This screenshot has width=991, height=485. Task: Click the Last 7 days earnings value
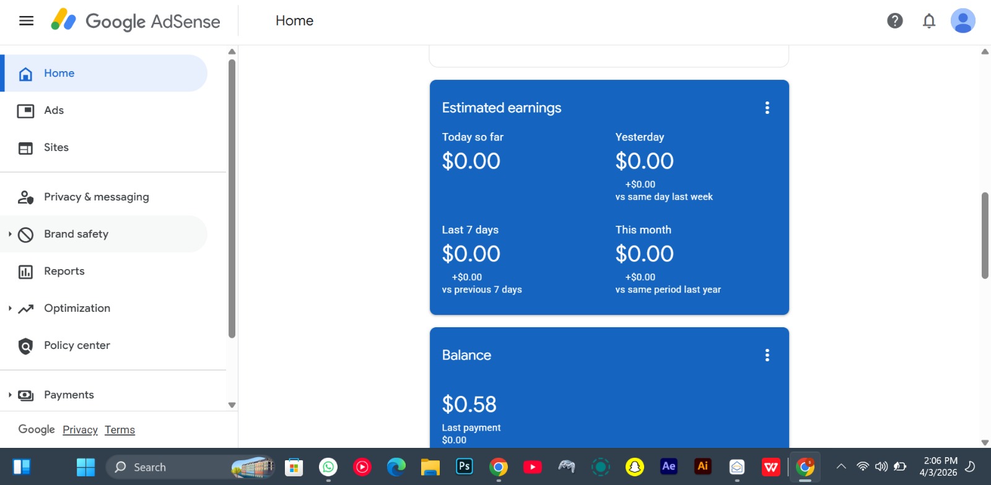click(x=471, y=254)
